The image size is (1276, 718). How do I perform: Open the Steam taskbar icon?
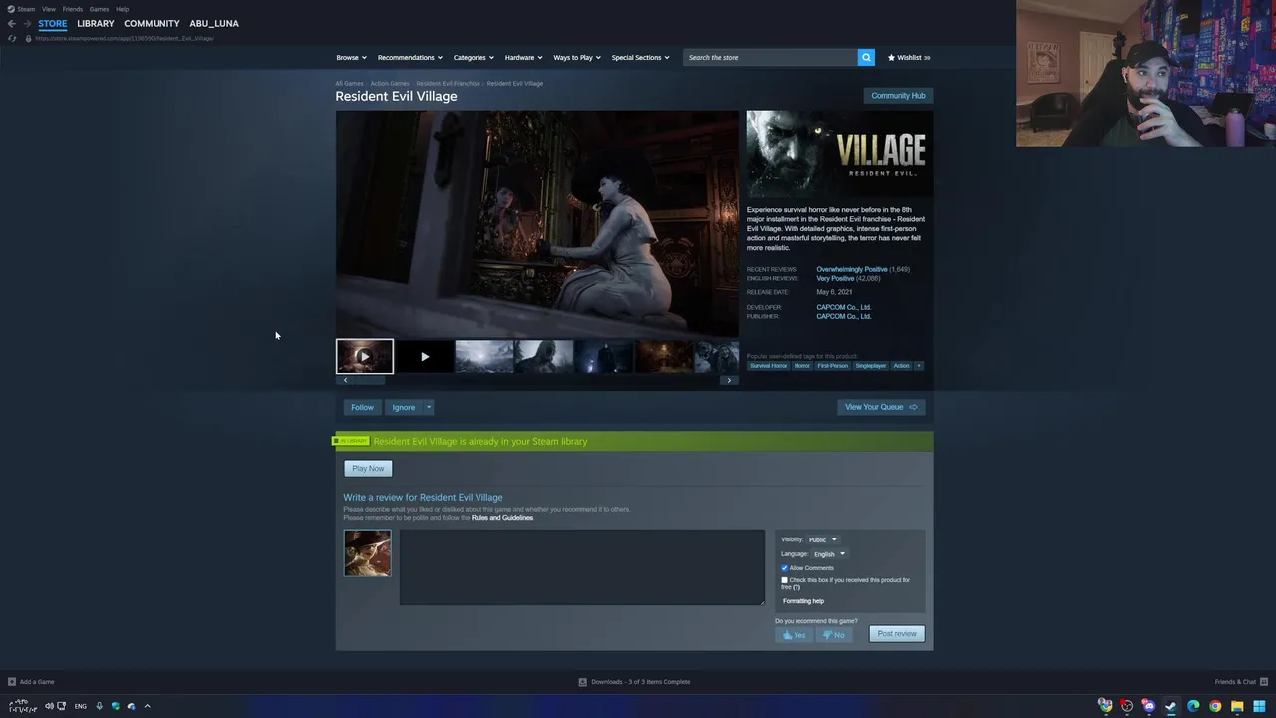pos(1171,706)
